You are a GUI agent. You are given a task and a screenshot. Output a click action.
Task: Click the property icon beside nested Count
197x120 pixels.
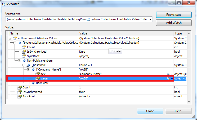pyautogui.click(x=24, y=47)
